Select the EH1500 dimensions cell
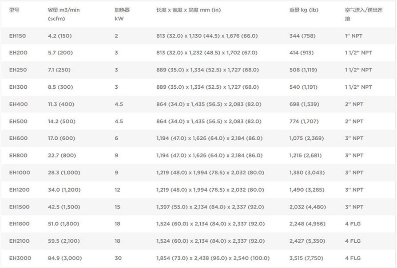This screenshot has height=268, width=397. click(210, 207)
